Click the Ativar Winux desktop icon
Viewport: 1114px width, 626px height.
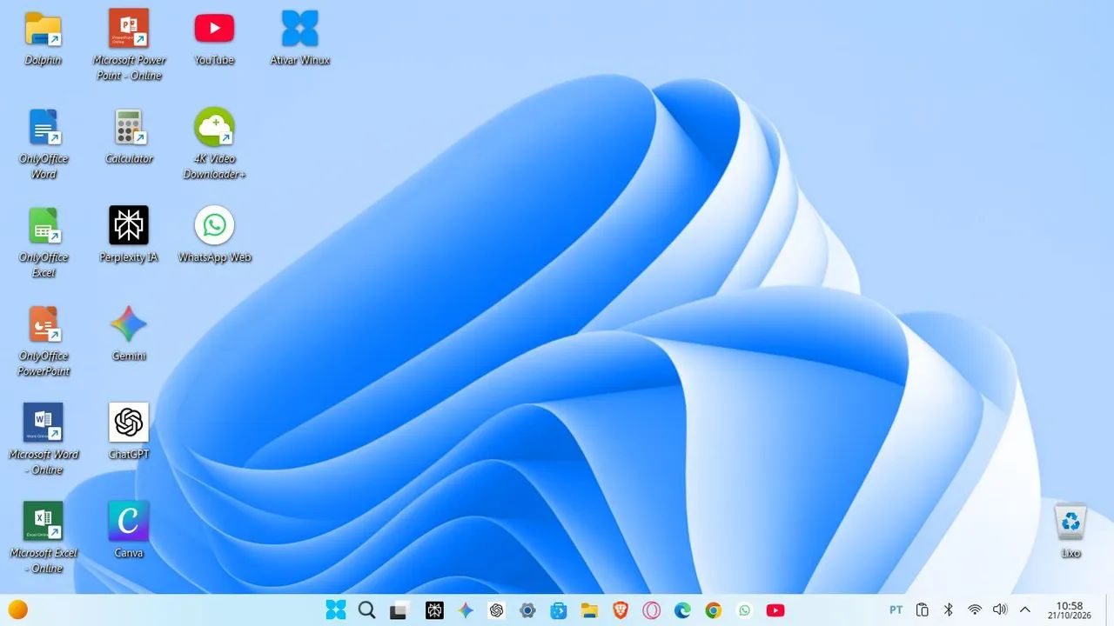pyautogui.click(x=300, y=30)
